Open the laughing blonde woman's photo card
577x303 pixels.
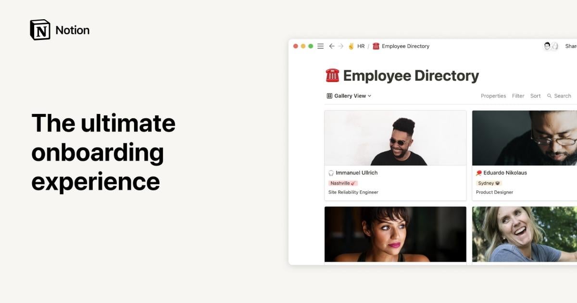(525, 234)
